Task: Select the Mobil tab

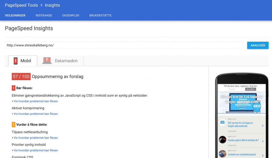Action: (x=23, y=61)
